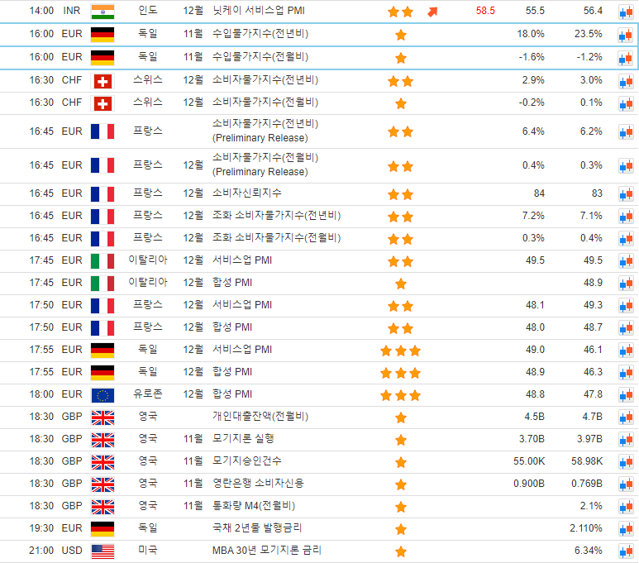Open the chart icon in the 통화량 M4 row
This screenshot has width=639, height=563.
[x=626, y=507]
